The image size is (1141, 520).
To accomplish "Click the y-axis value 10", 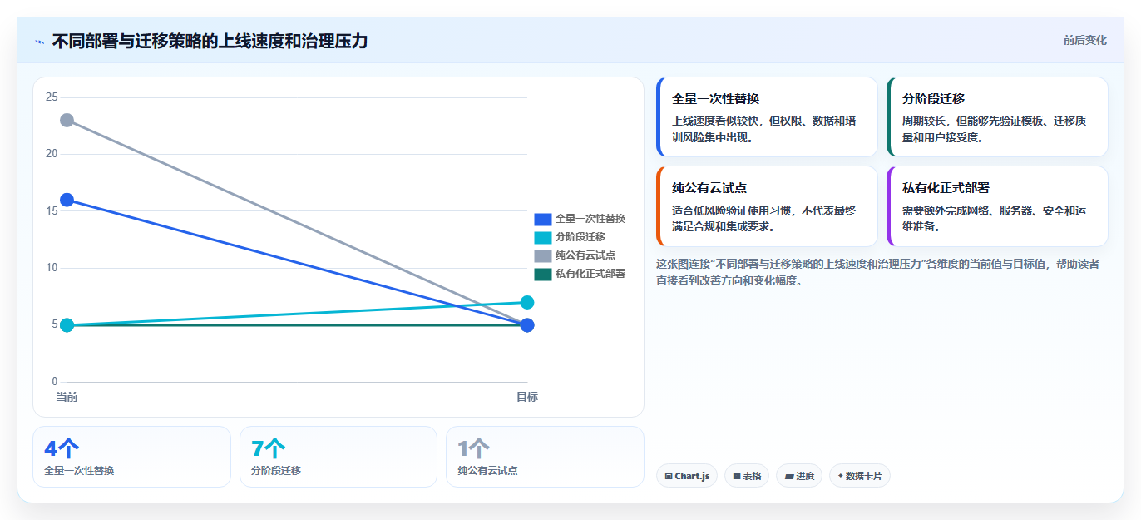I will click(x=52, y=268).
